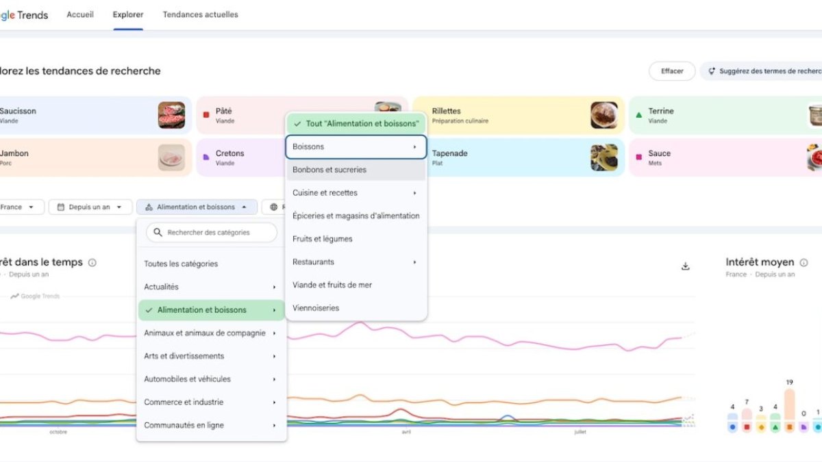Screen dimensions: 822x462
Task: Click the pink square Sauce marker
Action: coord(639,157)
